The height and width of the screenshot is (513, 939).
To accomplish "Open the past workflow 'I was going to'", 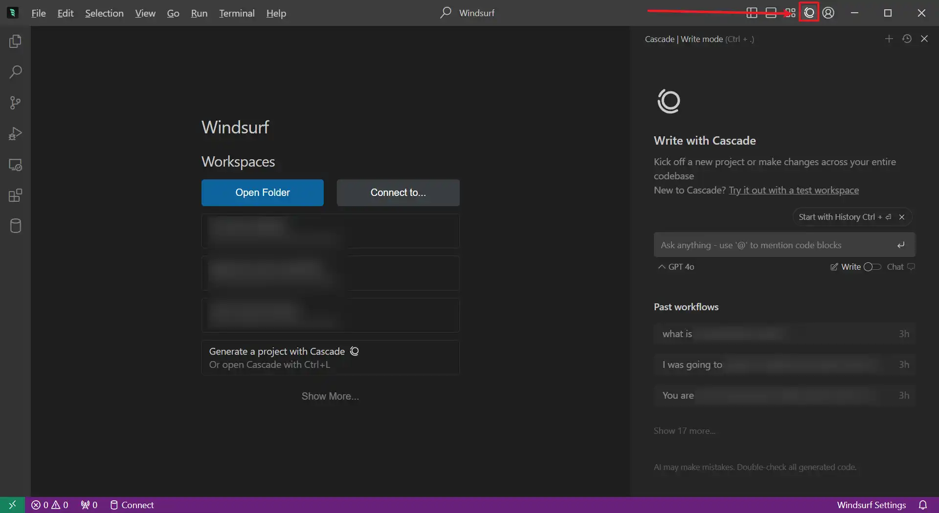I will coord(784,365).
